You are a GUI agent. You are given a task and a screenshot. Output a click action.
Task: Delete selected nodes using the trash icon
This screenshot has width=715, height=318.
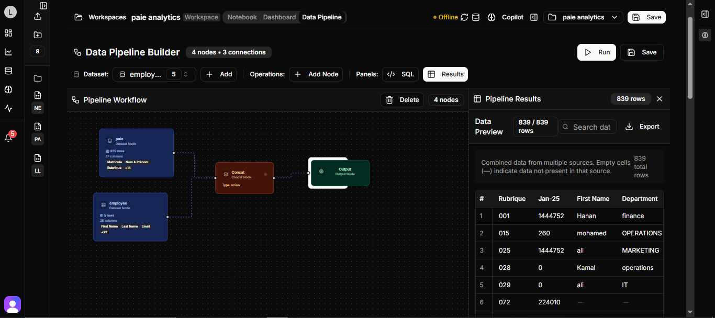[x=390, y=99]
